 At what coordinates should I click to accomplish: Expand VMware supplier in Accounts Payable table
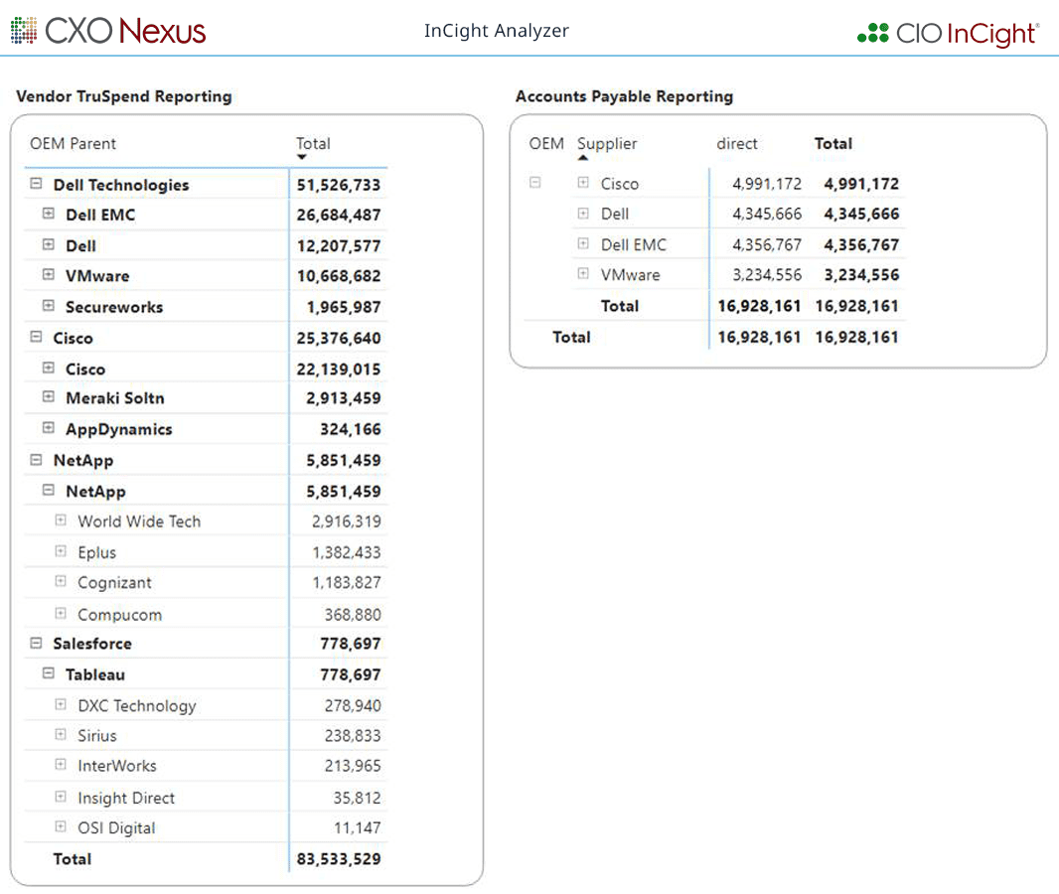[583, 273]
